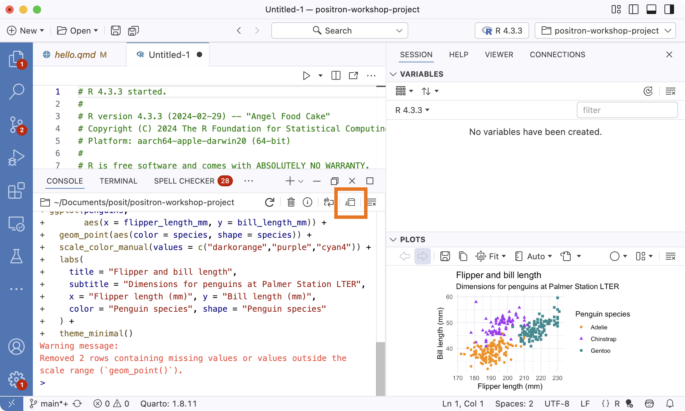The height and width of the screenshot is (411, 685).
Task: Go back in navigation history
Action: click(239, 30)
